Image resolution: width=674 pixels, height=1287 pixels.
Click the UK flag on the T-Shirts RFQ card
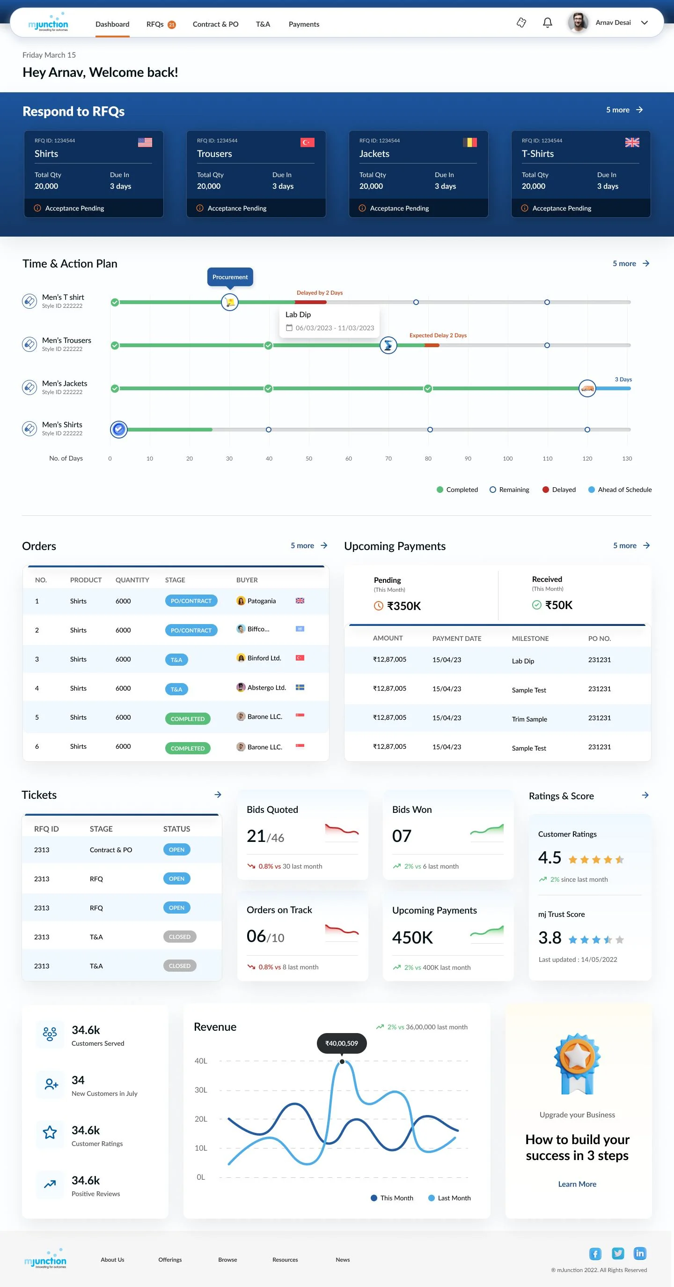pyautogui.click(x=632, y=142)
